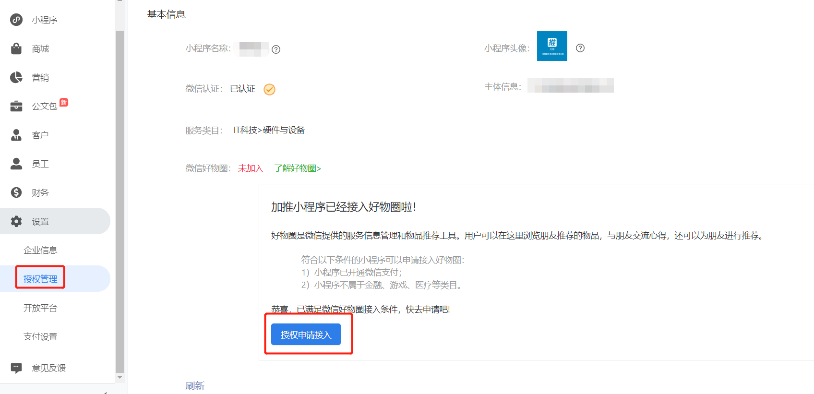814x394 pixels.
Task: Click the 加推小程序已经接入好物圈啦! heading
Action: click(x=343, y=207)
